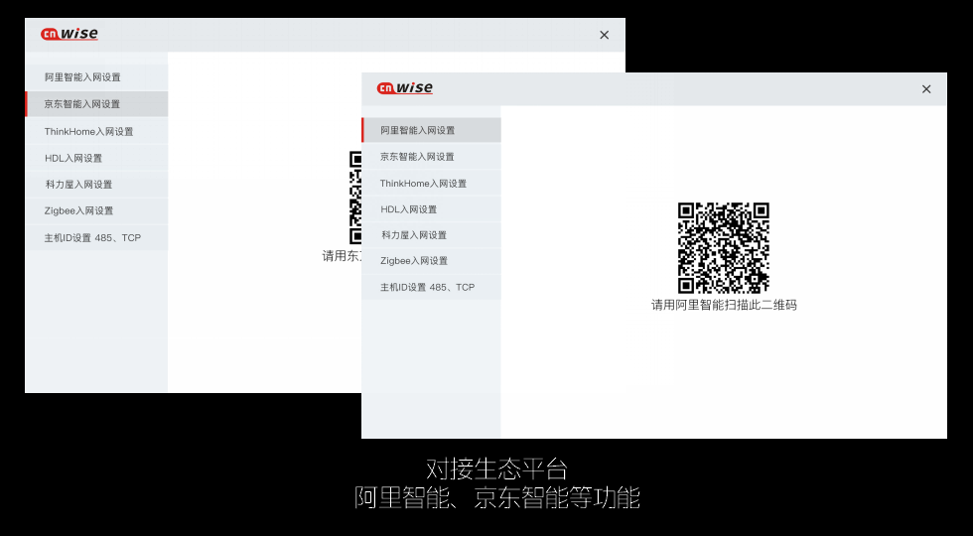Choose HDL入网设置 in the front window
973x536 pixels.
[409, 209]
